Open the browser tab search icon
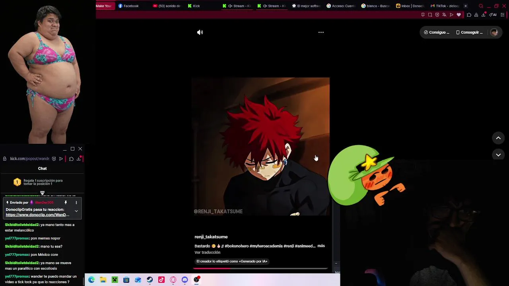This screenshot has width=509, height=286. point(481,6)
